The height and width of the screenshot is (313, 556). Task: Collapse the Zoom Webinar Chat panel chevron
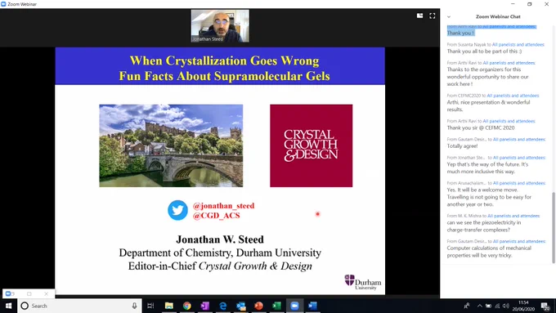449,16
